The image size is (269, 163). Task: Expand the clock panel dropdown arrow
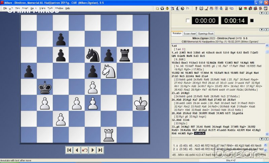coord(262,13)
